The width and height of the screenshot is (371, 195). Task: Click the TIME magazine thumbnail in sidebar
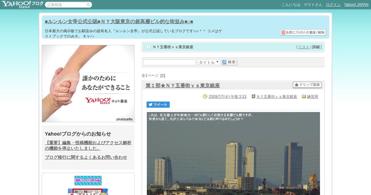(x=88, y=192)
